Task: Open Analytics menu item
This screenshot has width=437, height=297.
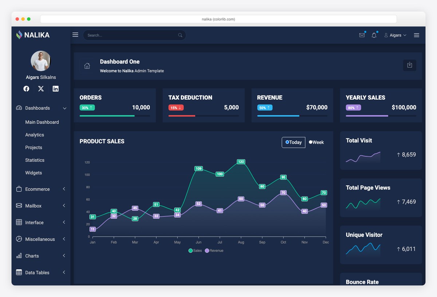Action: click(x=35, y=135)
